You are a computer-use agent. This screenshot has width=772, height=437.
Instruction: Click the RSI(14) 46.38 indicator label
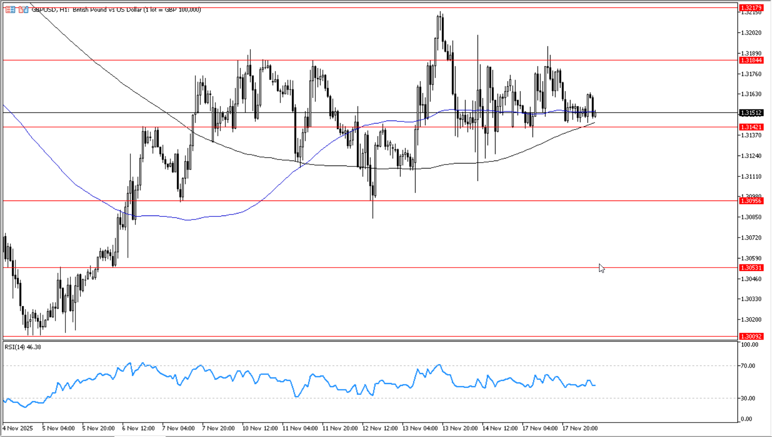[x=23, y=347]
